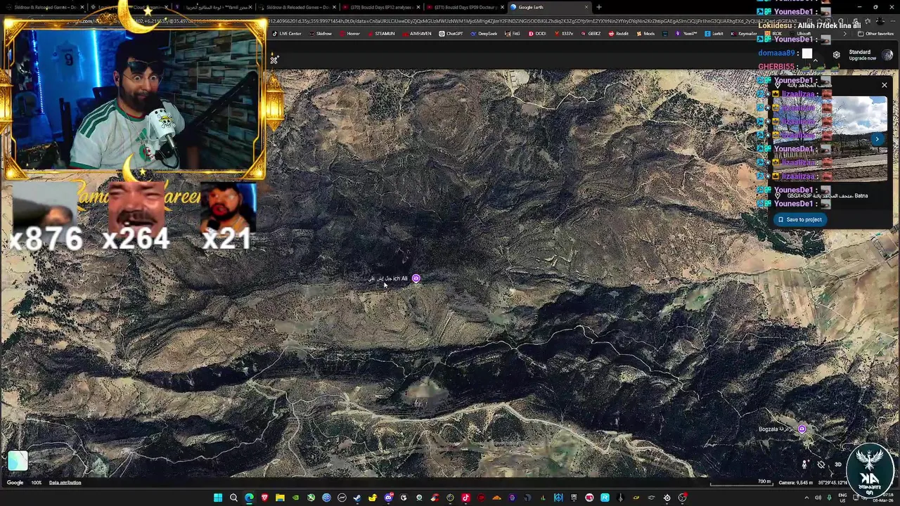Expand the Other favorites folder

[876, 34]
